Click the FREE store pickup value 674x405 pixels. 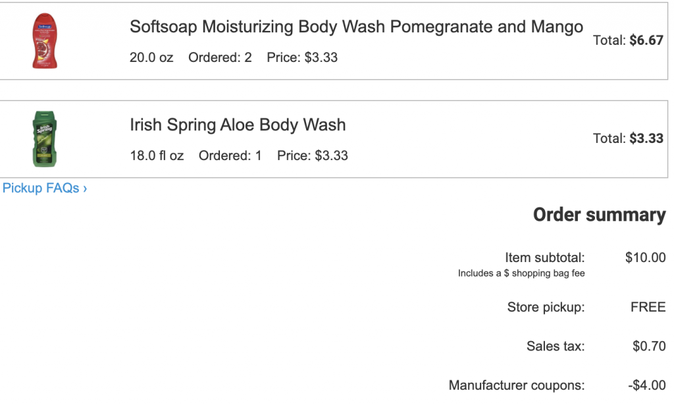(x=648, y=307)
